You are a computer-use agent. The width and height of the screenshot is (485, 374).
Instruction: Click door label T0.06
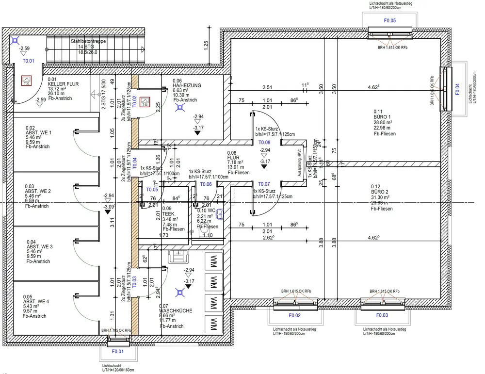206,184
